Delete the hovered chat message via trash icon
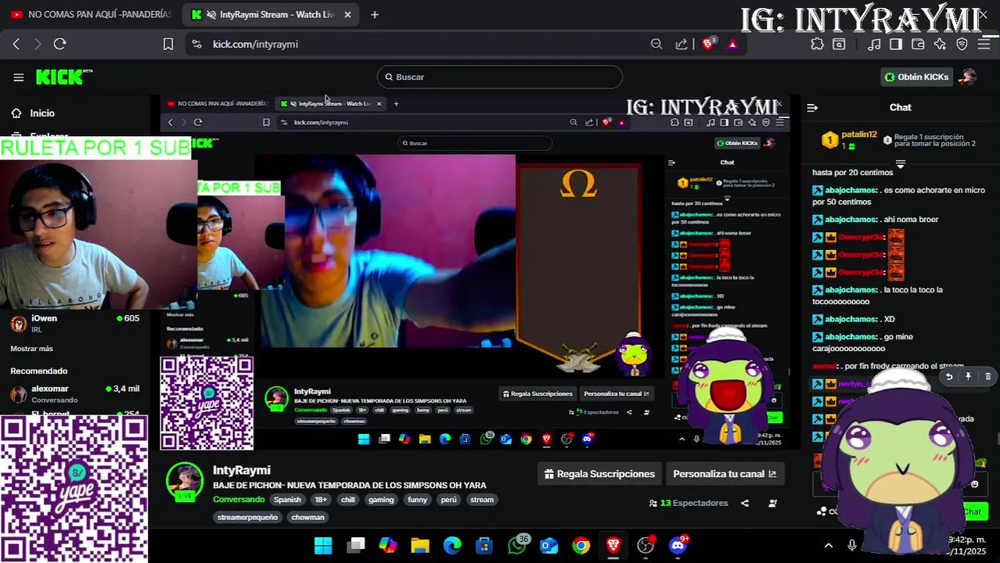The image size is (1000, 563). click(x=987, y=377)
